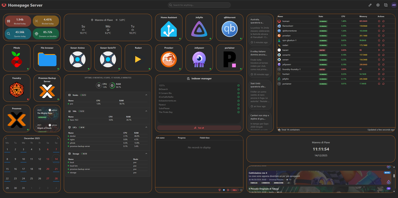
Task: Restart the jellyfin container
Action: point(383,79)
